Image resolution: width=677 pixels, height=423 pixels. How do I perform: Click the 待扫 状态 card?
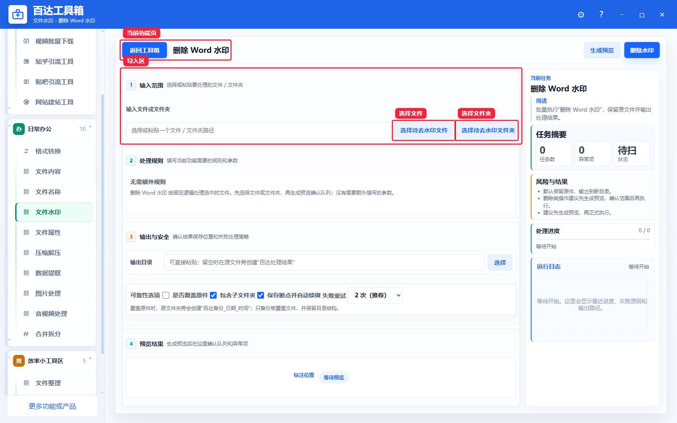pyautogui.click(x=631, y=154)
